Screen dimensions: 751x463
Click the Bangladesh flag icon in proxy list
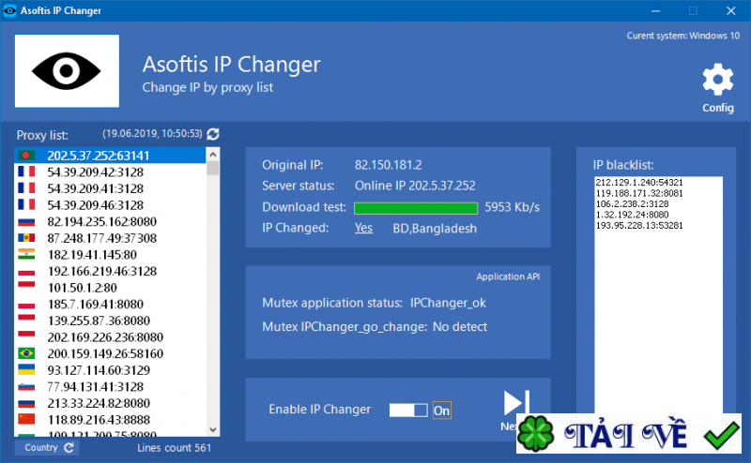click(26, 156)
